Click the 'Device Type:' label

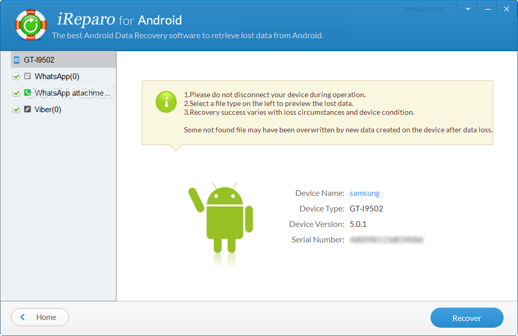coord(322,209)
